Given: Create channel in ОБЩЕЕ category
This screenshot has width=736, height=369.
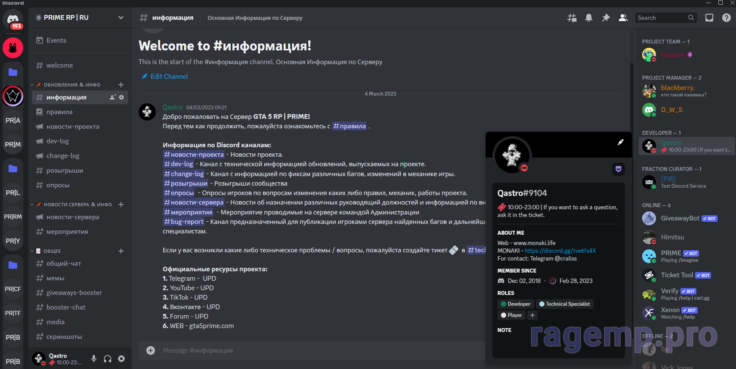Looking at the screenshot, I should tap(121, 251).
